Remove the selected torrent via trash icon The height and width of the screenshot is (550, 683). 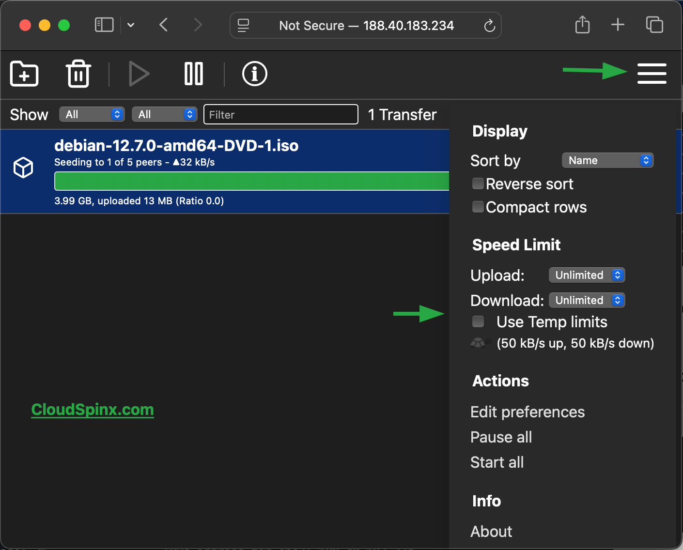tap(78, 74)
